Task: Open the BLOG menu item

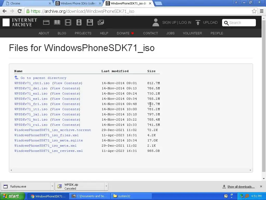Action: pyautogui.click(x=62, y=33)
